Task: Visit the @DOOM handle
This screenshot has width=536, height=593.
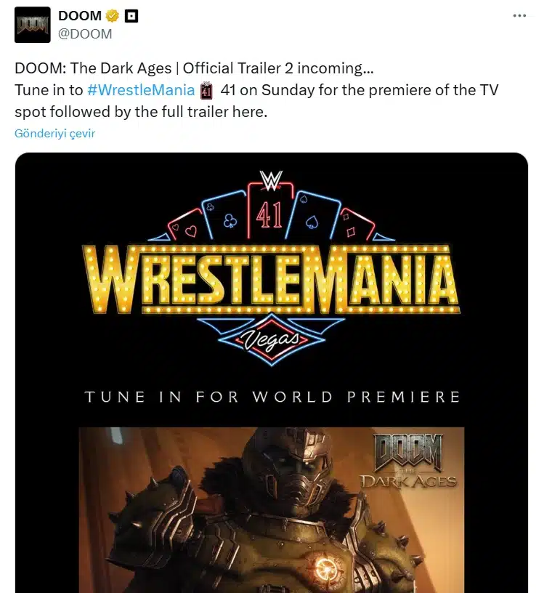Action: click(85, 33)
